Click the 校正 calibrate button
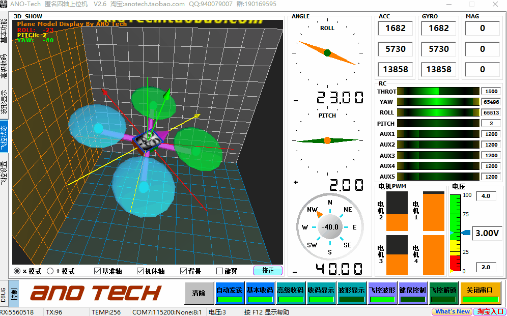Screen dimensions: 507x316 pos(268,270)
